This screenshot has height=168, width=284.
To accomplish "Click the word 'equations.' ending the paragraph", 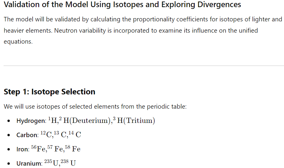I will tap(18, 42).
